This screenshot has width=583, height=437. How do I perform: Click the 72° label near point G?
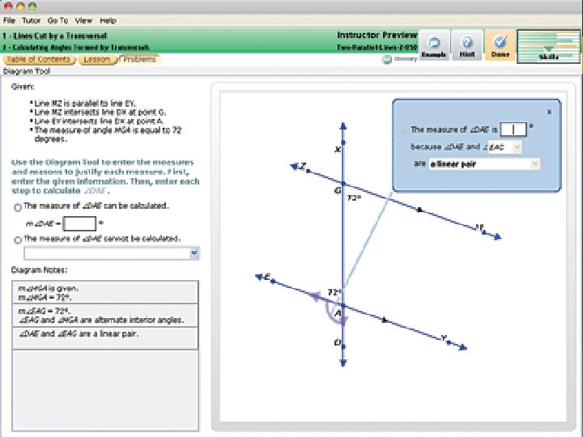point(354,198)
